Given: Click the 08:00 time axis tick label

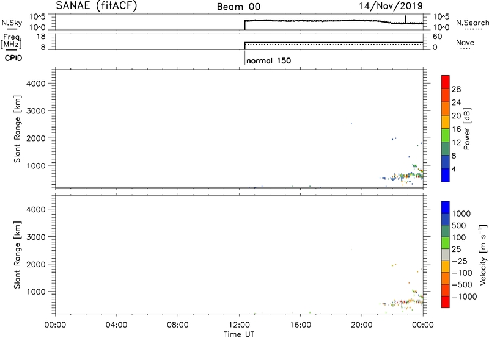Looking at the screenshot, I should (x=178, y=325).
